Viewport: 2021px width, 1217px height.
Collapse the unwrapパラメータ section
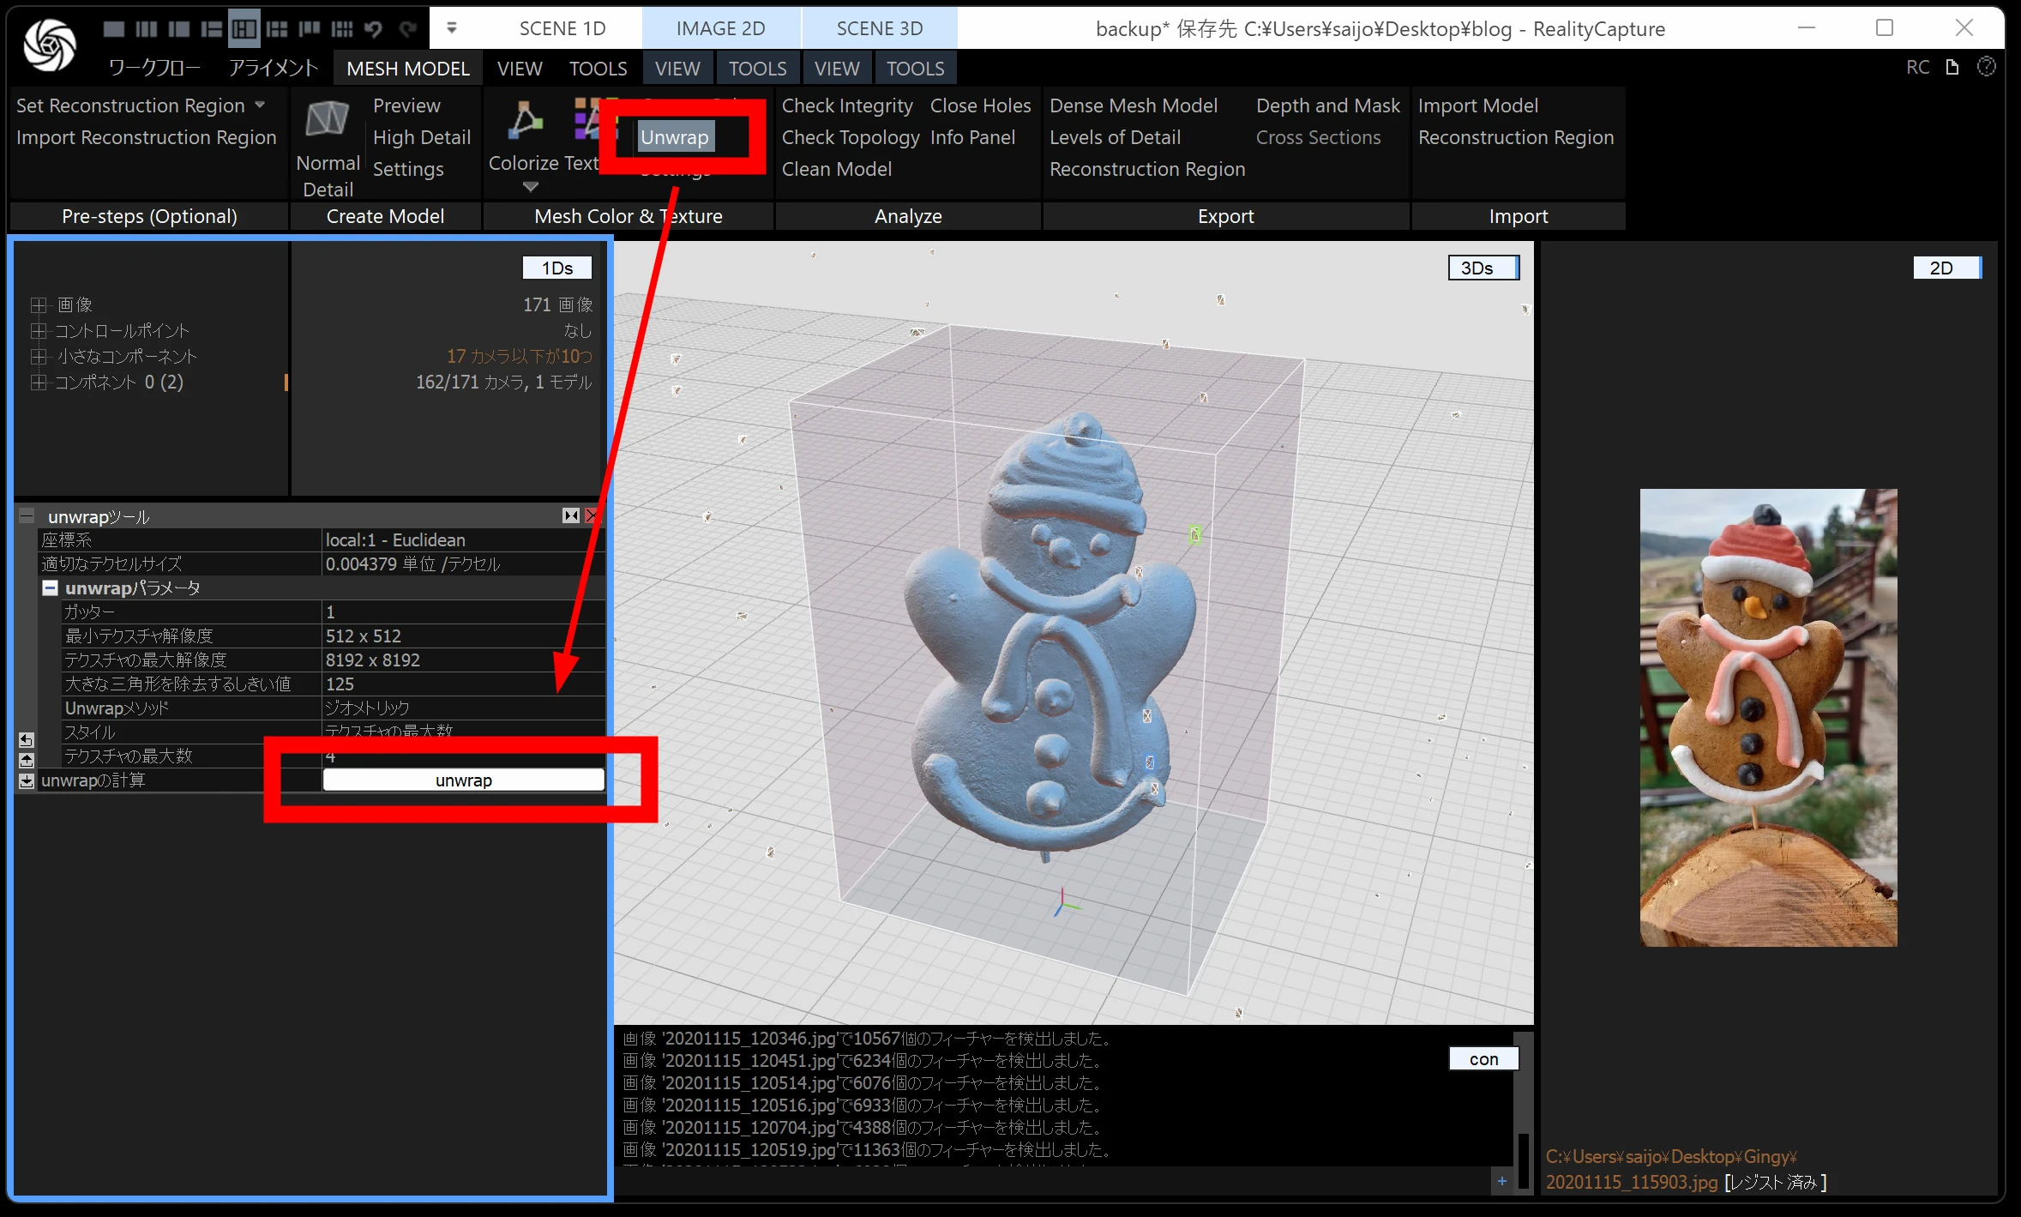tap(50, 588)
